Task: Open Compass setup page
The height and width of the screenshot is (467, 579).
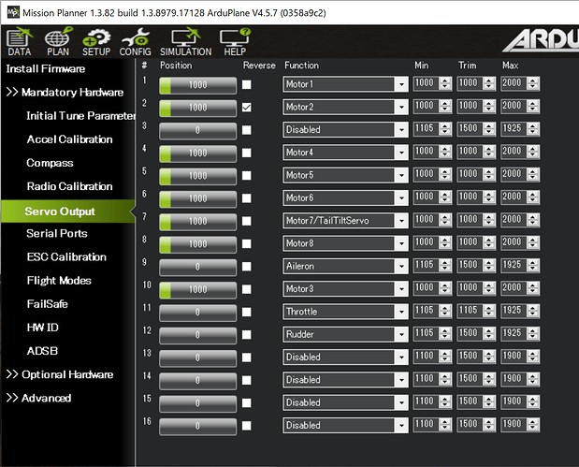Action: (50, 163)
